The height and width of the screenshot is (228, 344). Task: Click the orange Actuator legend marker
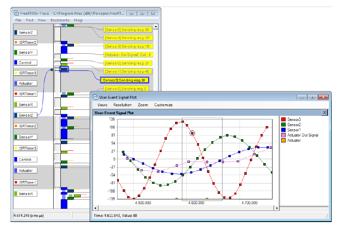283,140
